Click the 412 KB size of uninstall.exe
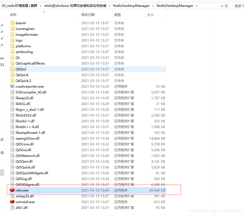Screen dimensions: 244x216 click(159, 202)
